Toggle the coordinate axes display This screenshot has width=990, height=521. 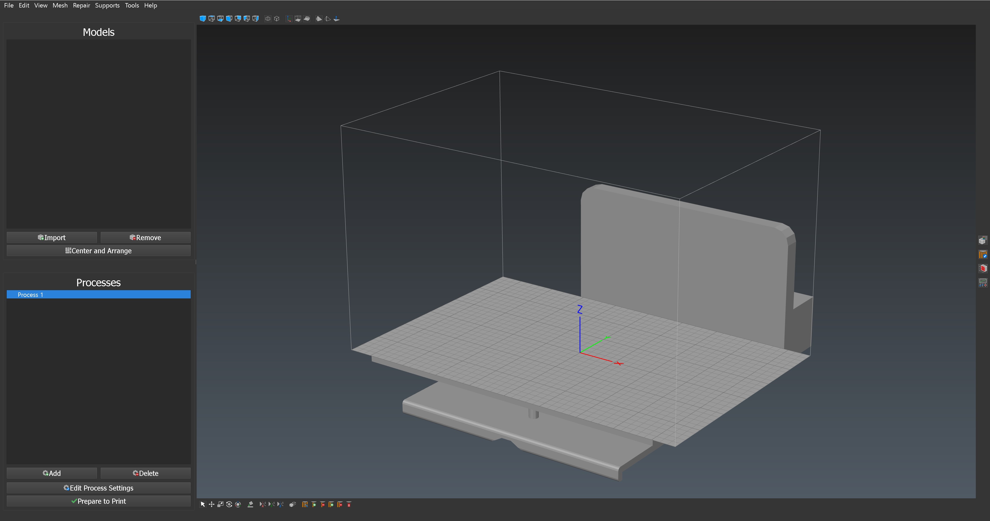[289, 19]
